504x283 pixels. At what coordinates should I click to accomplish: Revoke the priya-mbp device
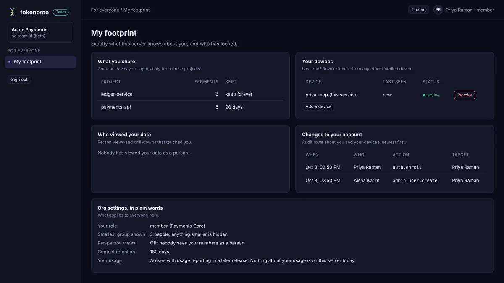[465, 95]
